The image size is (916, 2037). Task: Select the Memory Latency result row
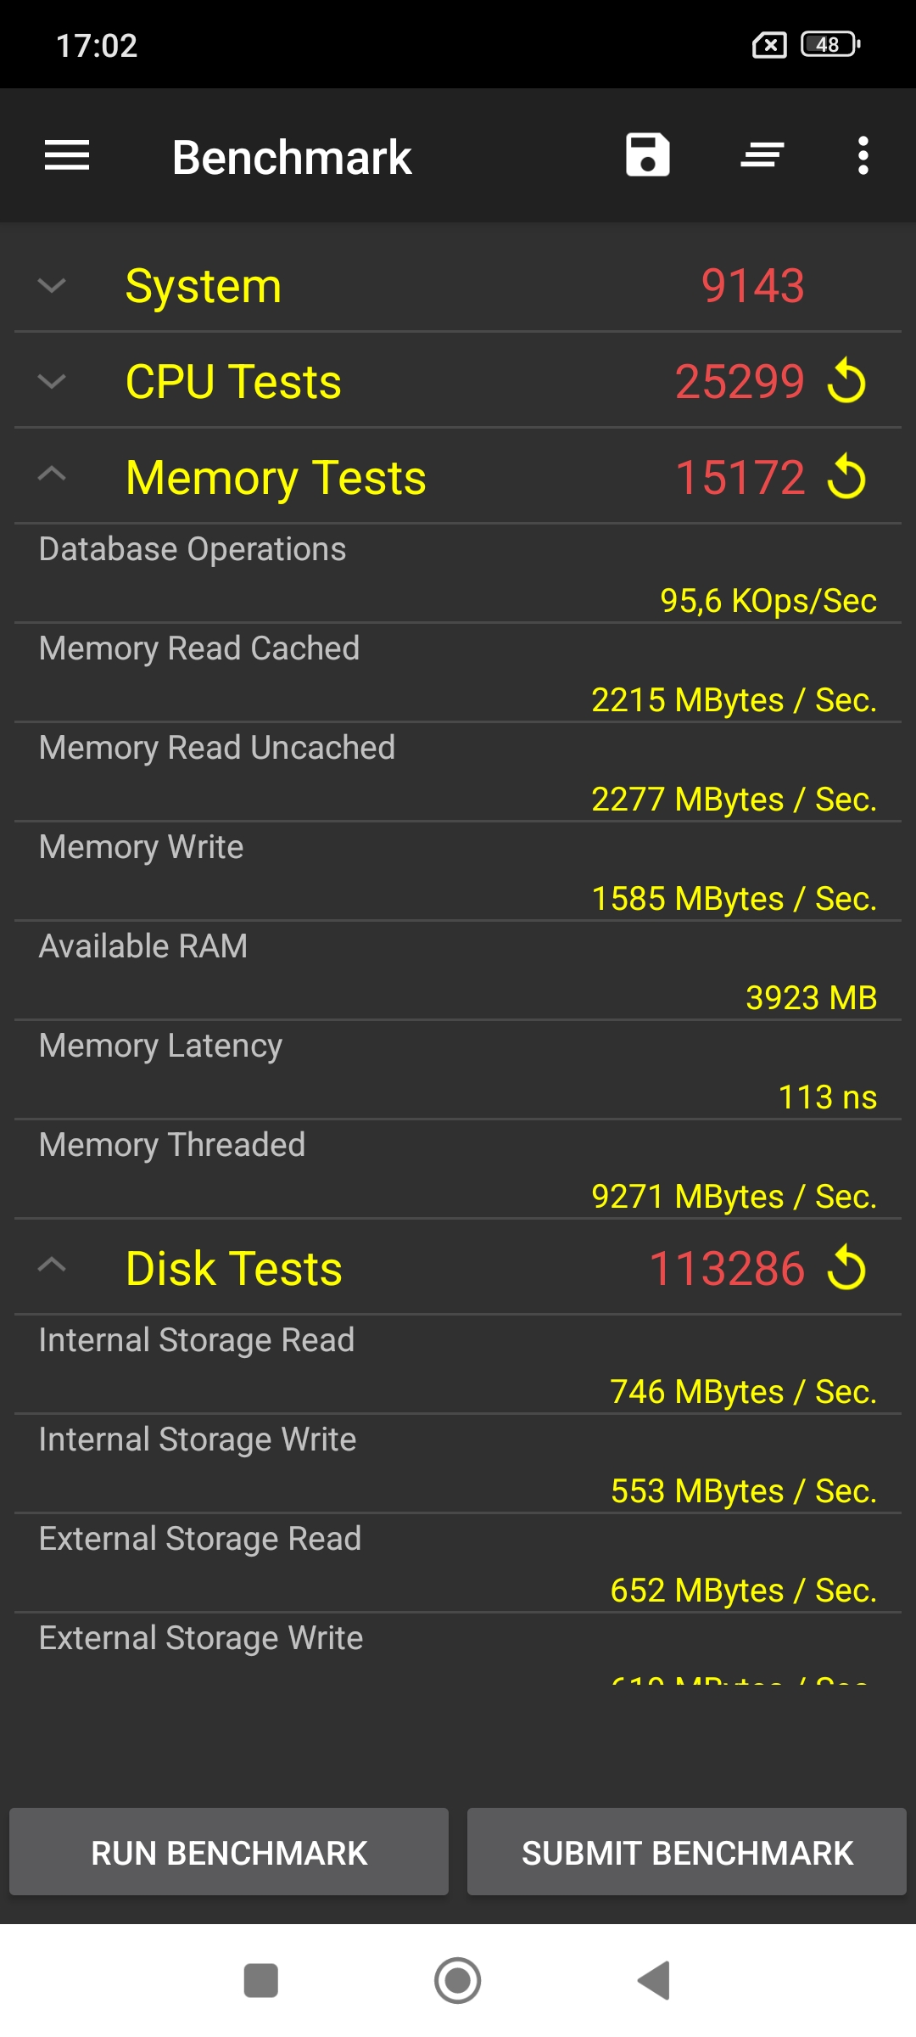pyautogui.click(x=458, y=1070)
